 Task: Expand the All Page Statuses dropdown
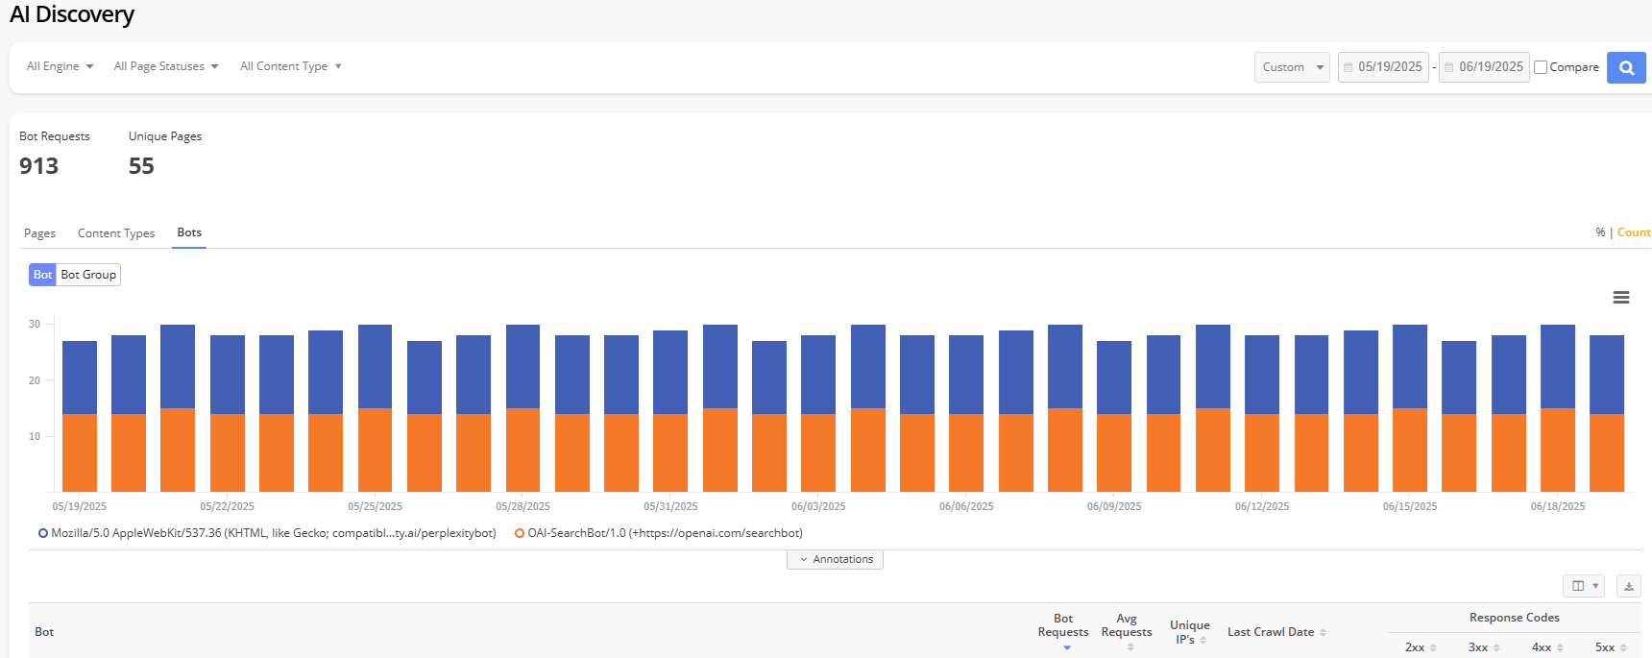(165, 66)
